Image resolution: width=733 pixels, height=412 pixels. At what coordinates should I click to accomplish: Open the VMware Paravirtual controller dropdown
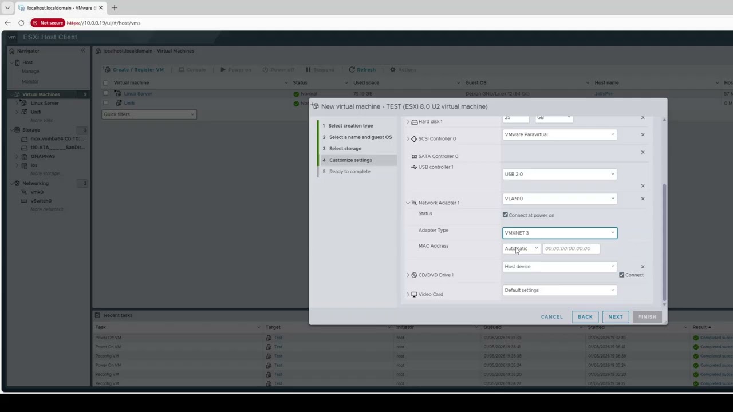coord(559,134)
